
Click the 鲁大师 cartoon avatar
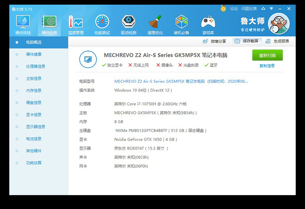279,23
